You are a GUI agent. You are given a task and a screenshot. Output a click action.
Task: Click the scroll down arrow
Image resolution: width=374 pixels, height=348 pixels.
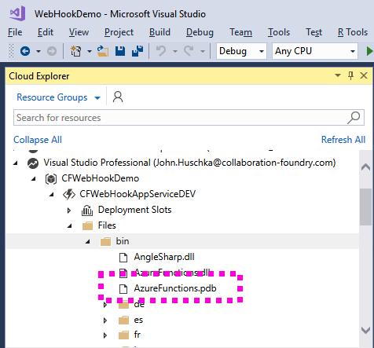365,330
